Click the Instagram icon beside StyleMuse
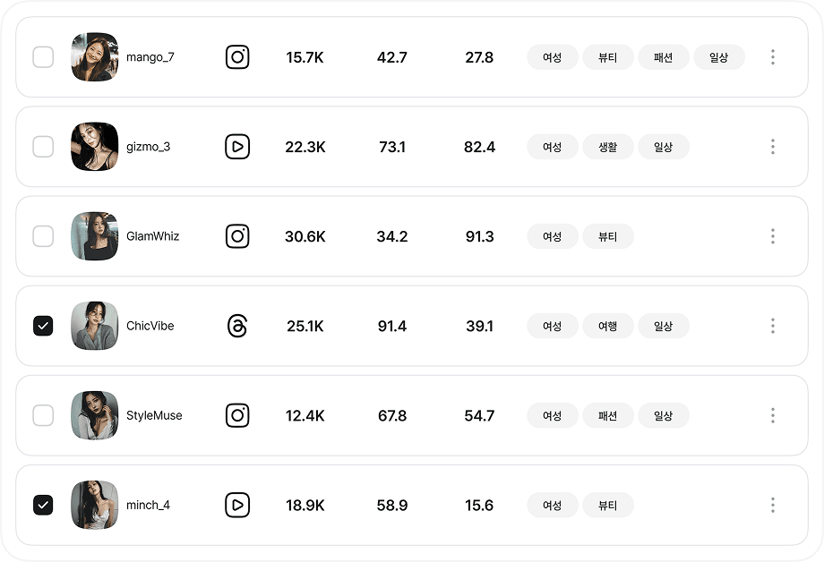This screenshot has height=562, width=824. pyautogui.click(x=237, y=415)
